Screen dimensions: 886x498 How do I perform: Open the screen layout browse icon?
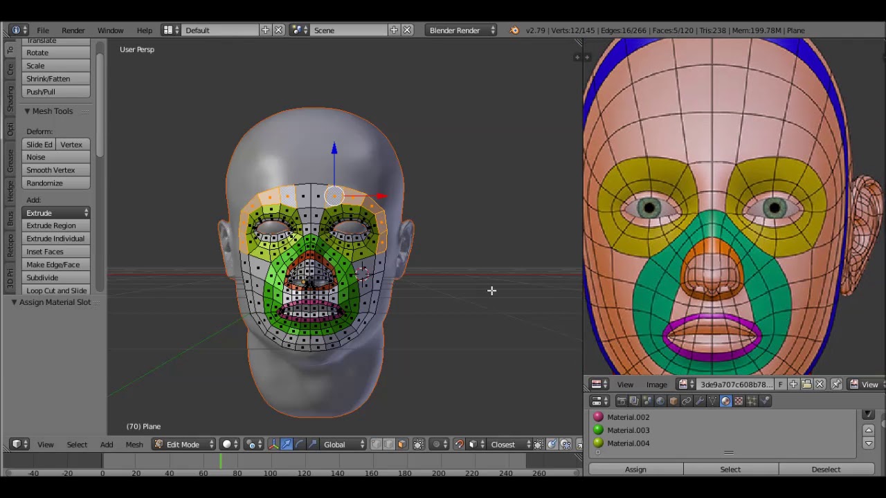click(171, 30)
